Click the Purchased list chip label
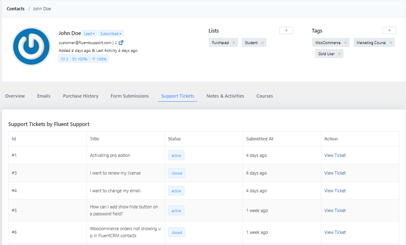The height and width of the screenshot is (245, 406). [220, 43]
